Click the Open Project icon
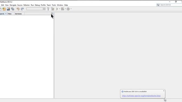Image resolution: width=182 pixels, height=102 pixels. pyautogui.click(x=8, y=9)
